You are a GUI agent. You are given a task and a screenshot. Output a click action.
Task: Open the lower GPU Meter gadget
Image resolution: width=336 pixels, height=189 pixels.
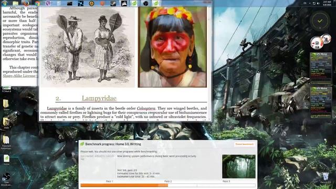click(x=321, y=102)
